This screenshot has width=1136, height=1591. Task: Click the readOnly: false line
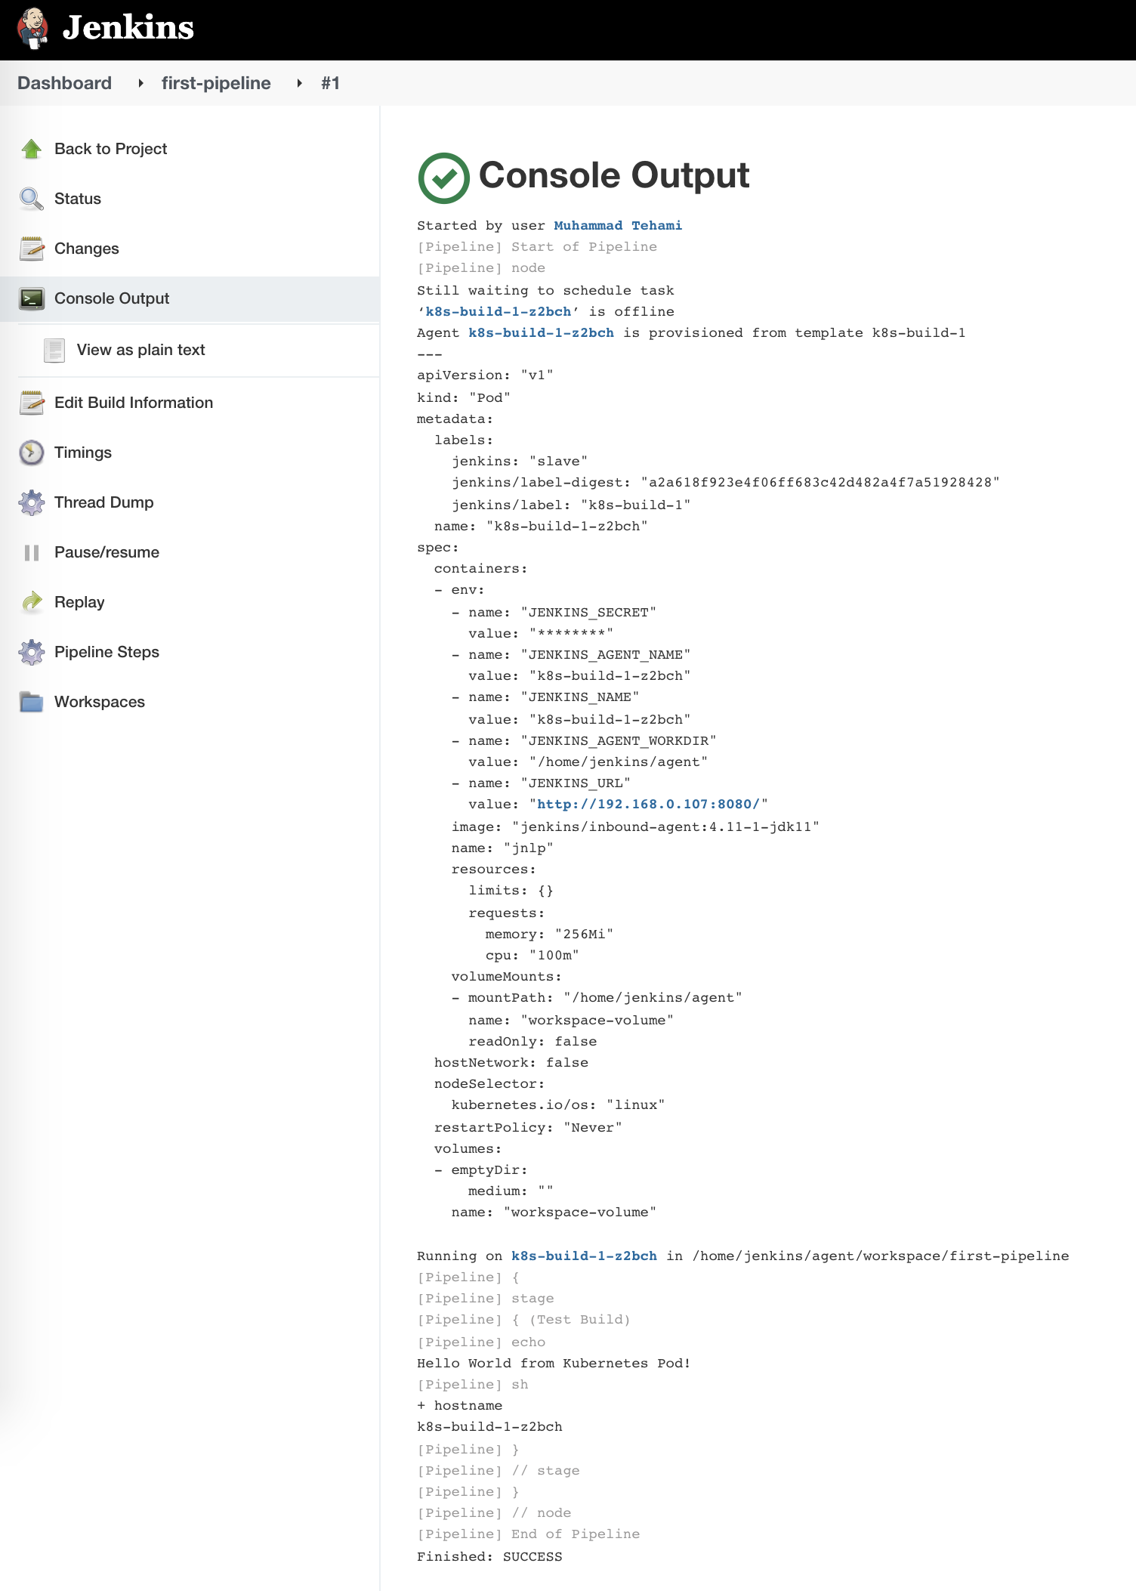(x=532, y=1042)
